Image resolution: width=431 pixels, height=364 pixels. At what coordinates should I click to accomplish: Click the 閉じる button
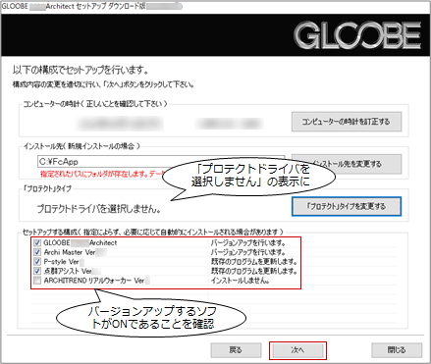pyautogui.click(x=397, y=350)
